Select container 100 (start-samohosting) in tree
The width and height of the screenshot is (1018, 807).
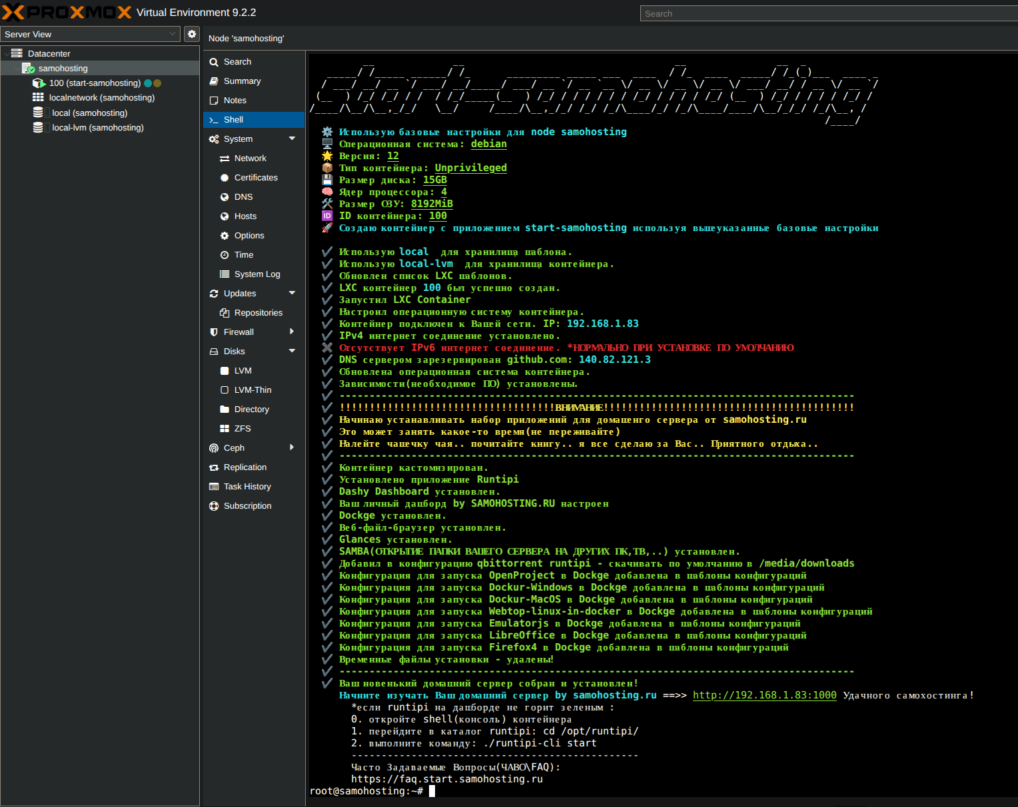point(100,83)
